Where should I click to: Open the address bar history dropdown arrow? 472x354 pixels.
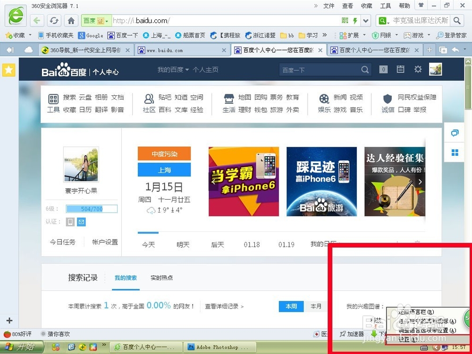click(x=365, y=20)
